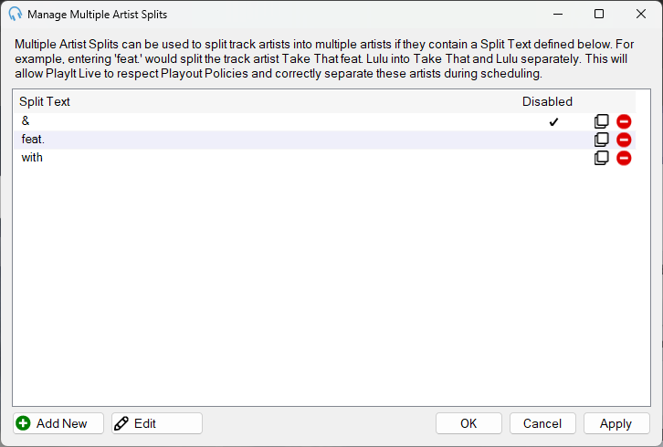Click the Cancel button
This screenshot has width=663, height=447.
[x=542, y=423]
